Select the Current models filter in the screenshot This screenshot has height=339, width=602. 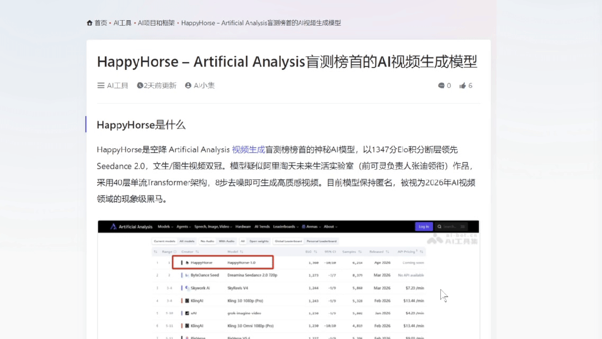[165, 241]
